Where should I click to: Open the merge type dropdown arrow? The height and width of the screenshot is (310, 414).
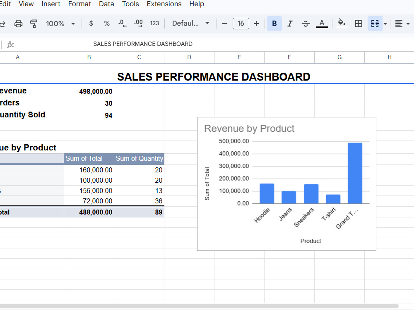tap(385, 24)
